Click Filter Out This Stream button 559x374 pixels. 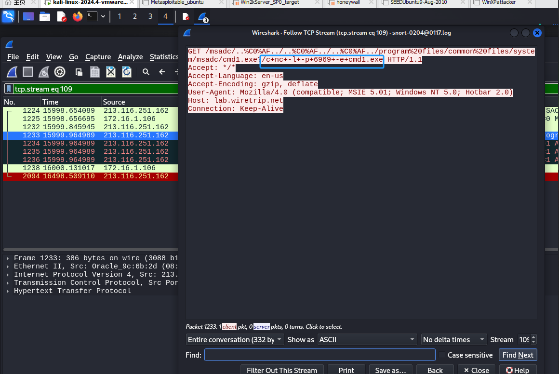coord(282,370)
